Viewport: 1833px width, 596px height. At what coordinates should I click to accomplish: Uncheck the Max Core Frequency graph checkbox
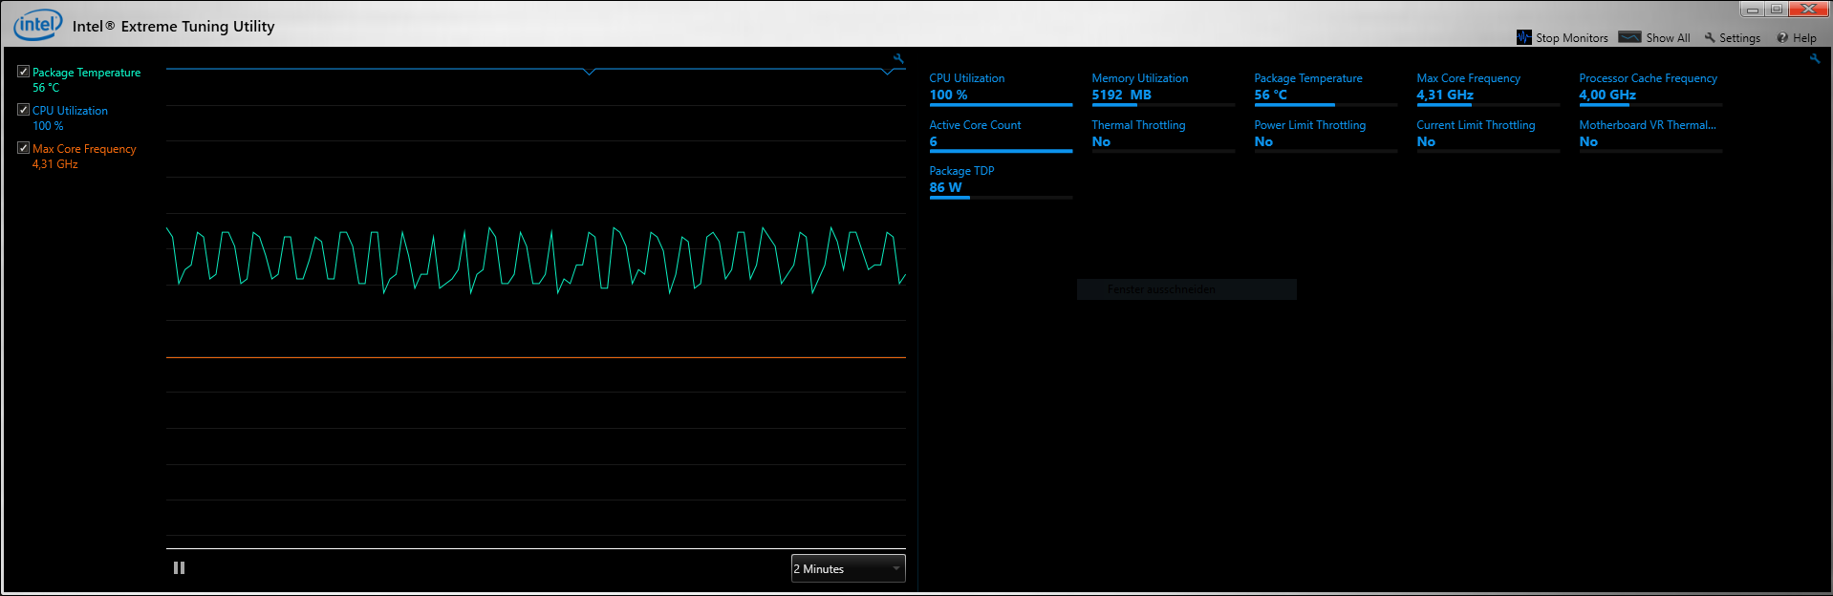pos(23,148)
